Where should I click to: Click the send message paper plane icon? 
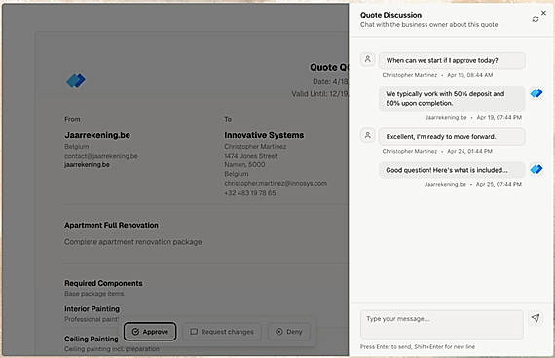point(536,318)
